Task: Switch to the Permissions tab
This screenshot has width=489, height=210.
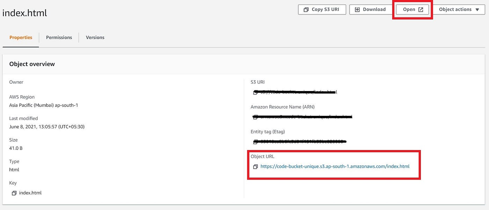Action: [59, 37]
